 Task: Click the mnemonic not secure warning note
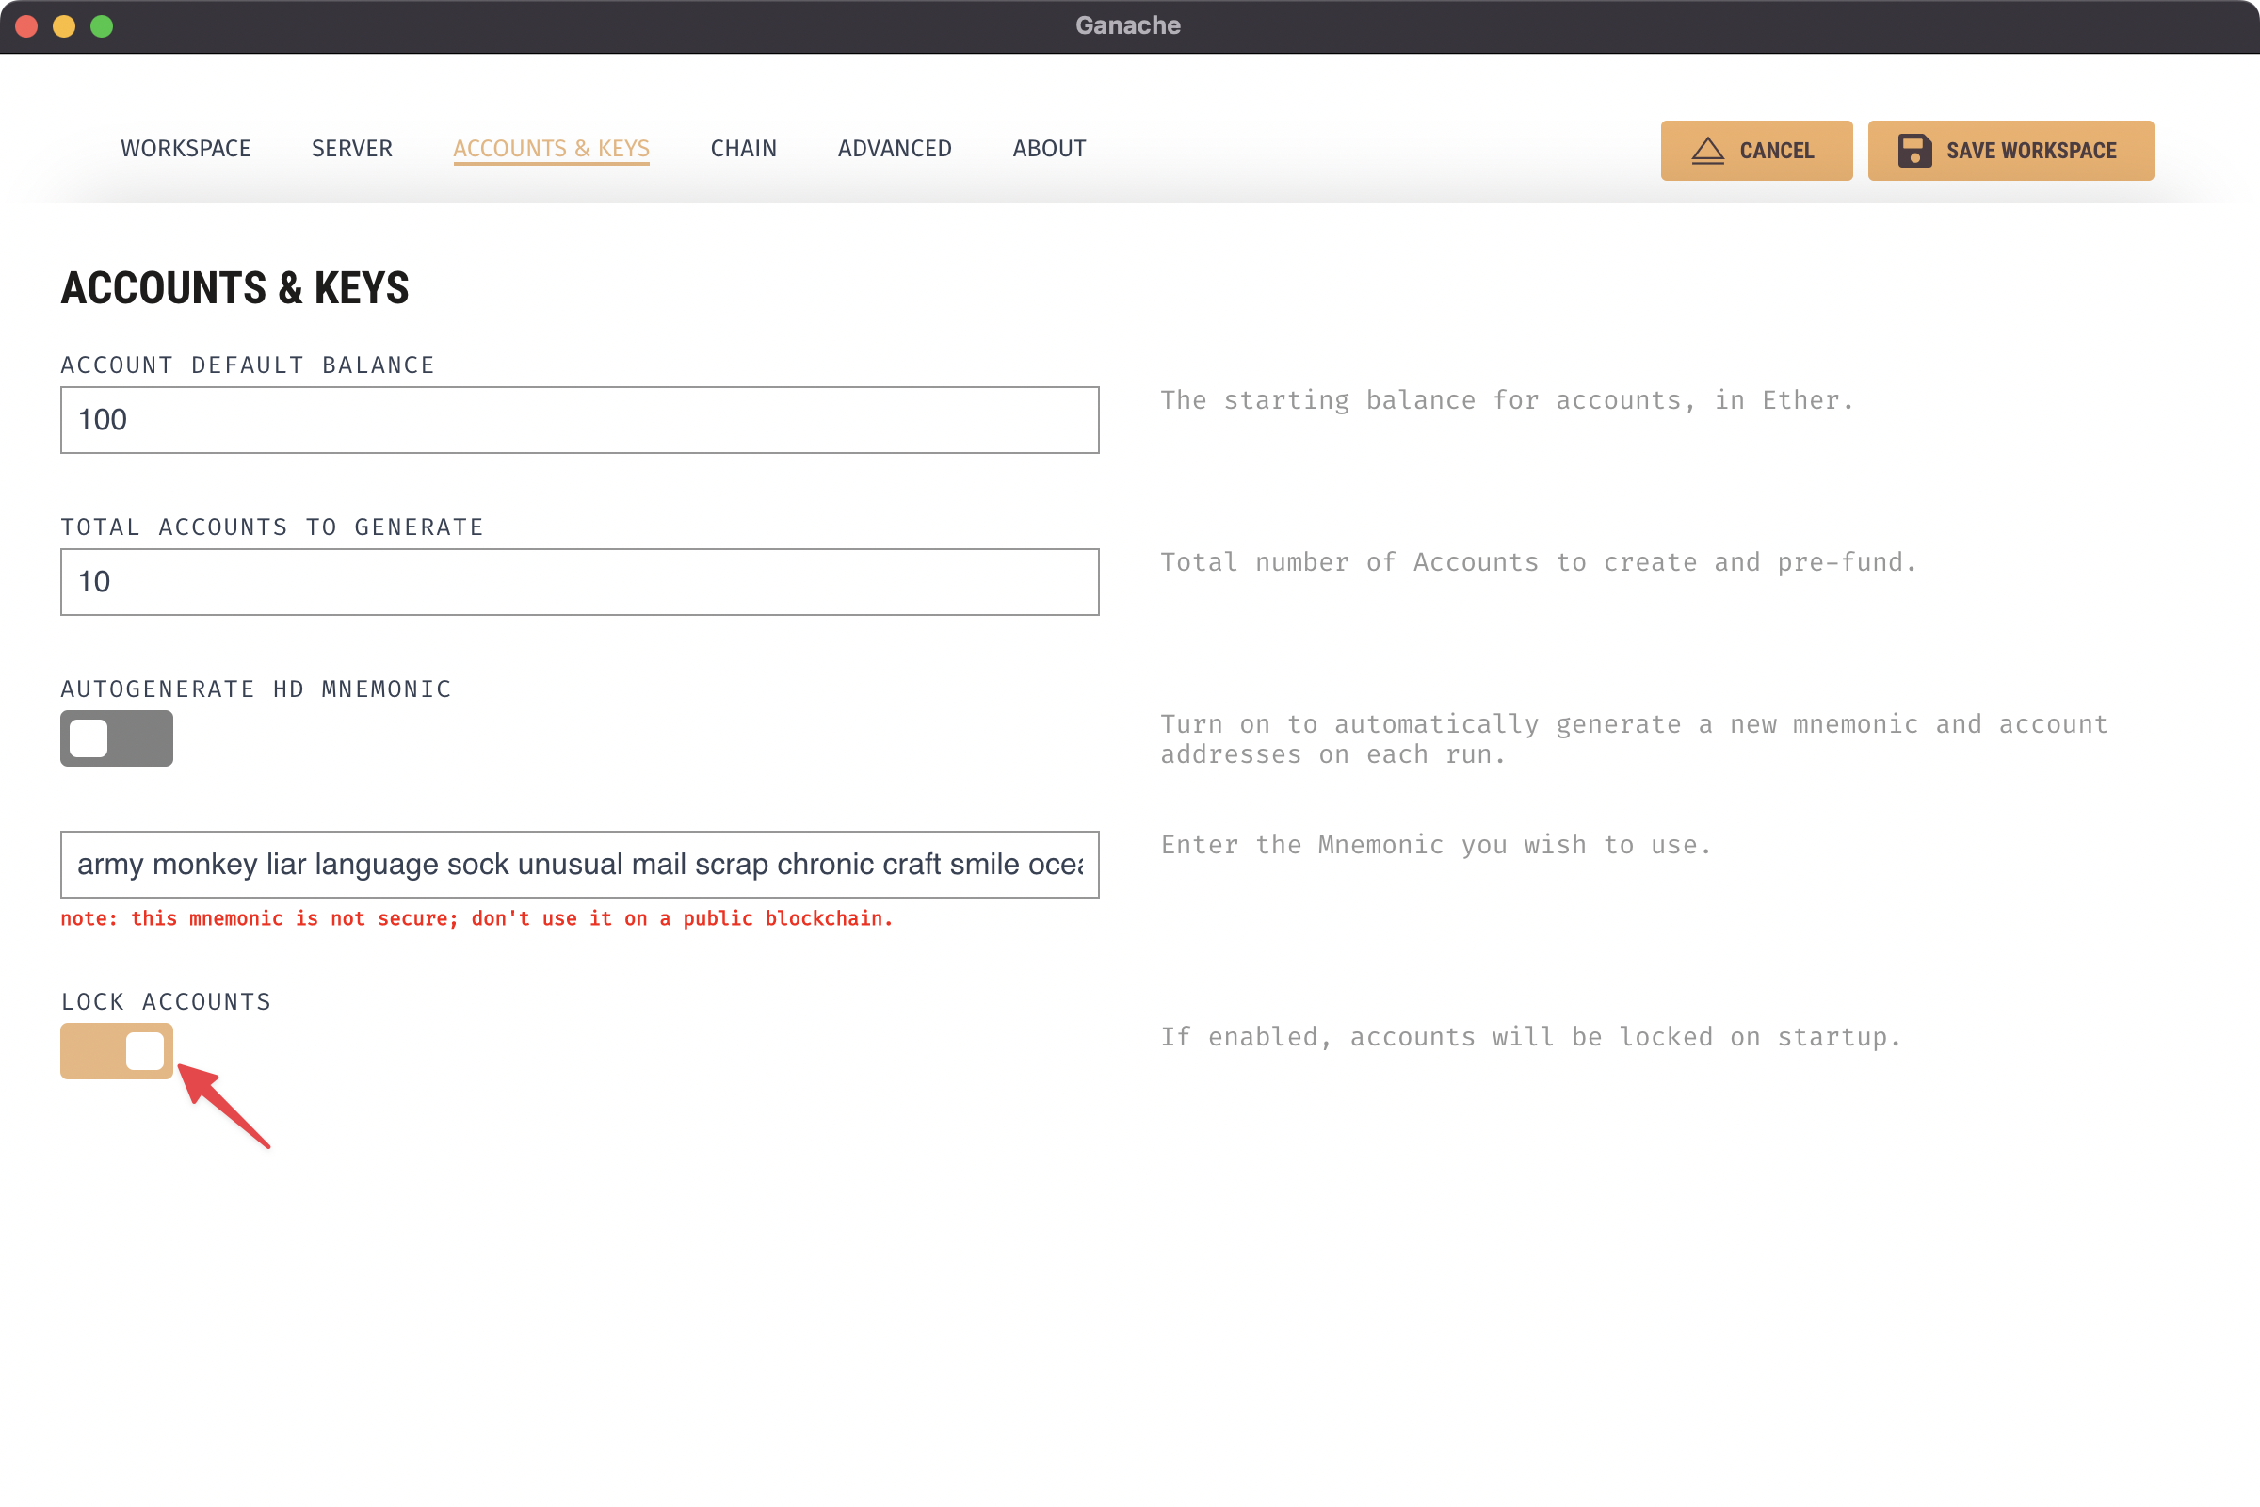476,919
